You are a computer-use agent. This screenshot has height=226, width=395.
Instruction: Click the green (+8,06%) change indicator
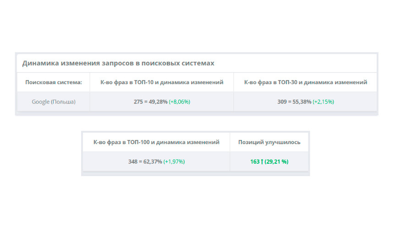click(x=180, y=102)
